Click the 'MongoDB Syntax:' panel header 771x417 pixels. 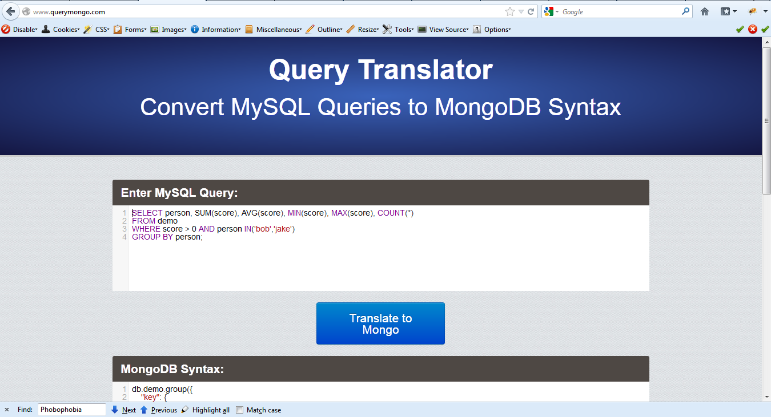(x=381, y=369)
